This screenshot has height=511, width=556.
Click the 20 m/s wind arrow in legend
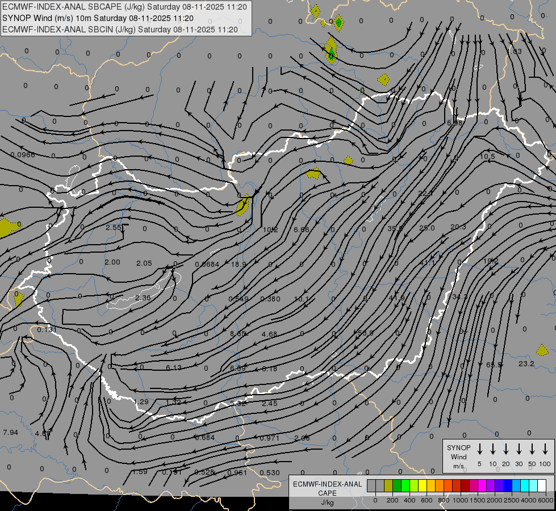pyautogui.click(x=505, y=449)
